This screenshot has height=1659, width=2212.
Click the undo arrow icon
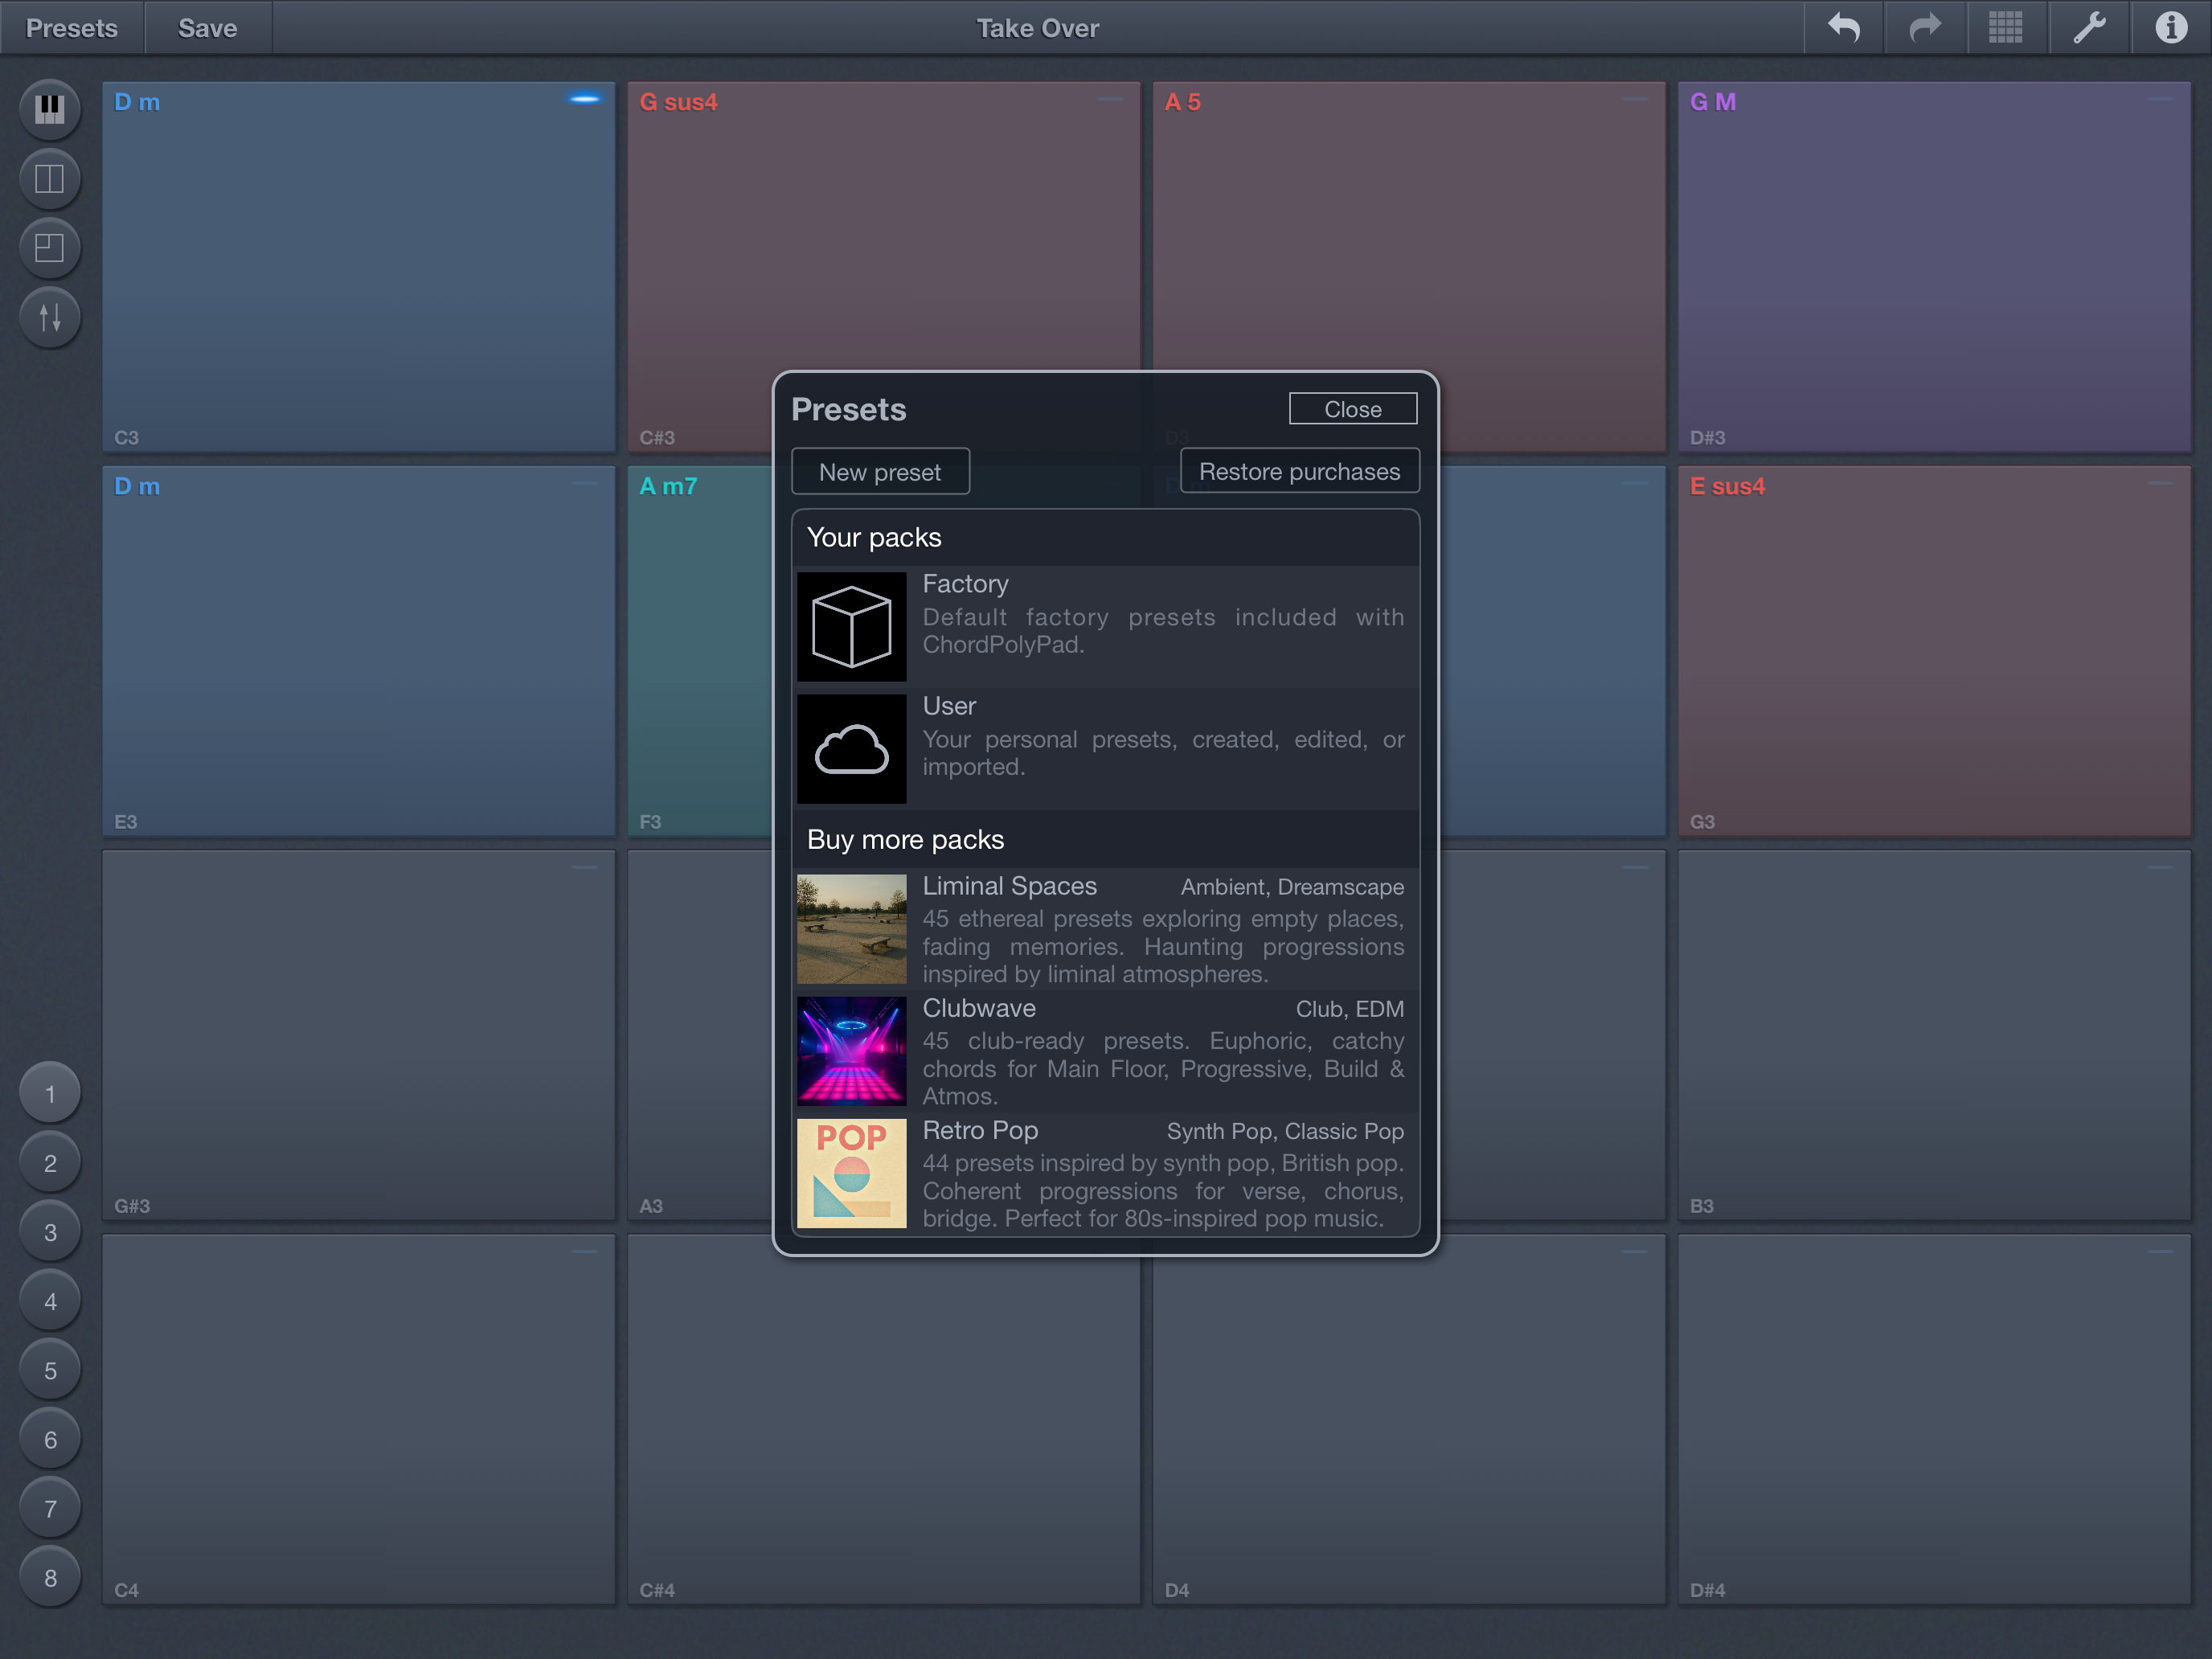click(1843, 27)
